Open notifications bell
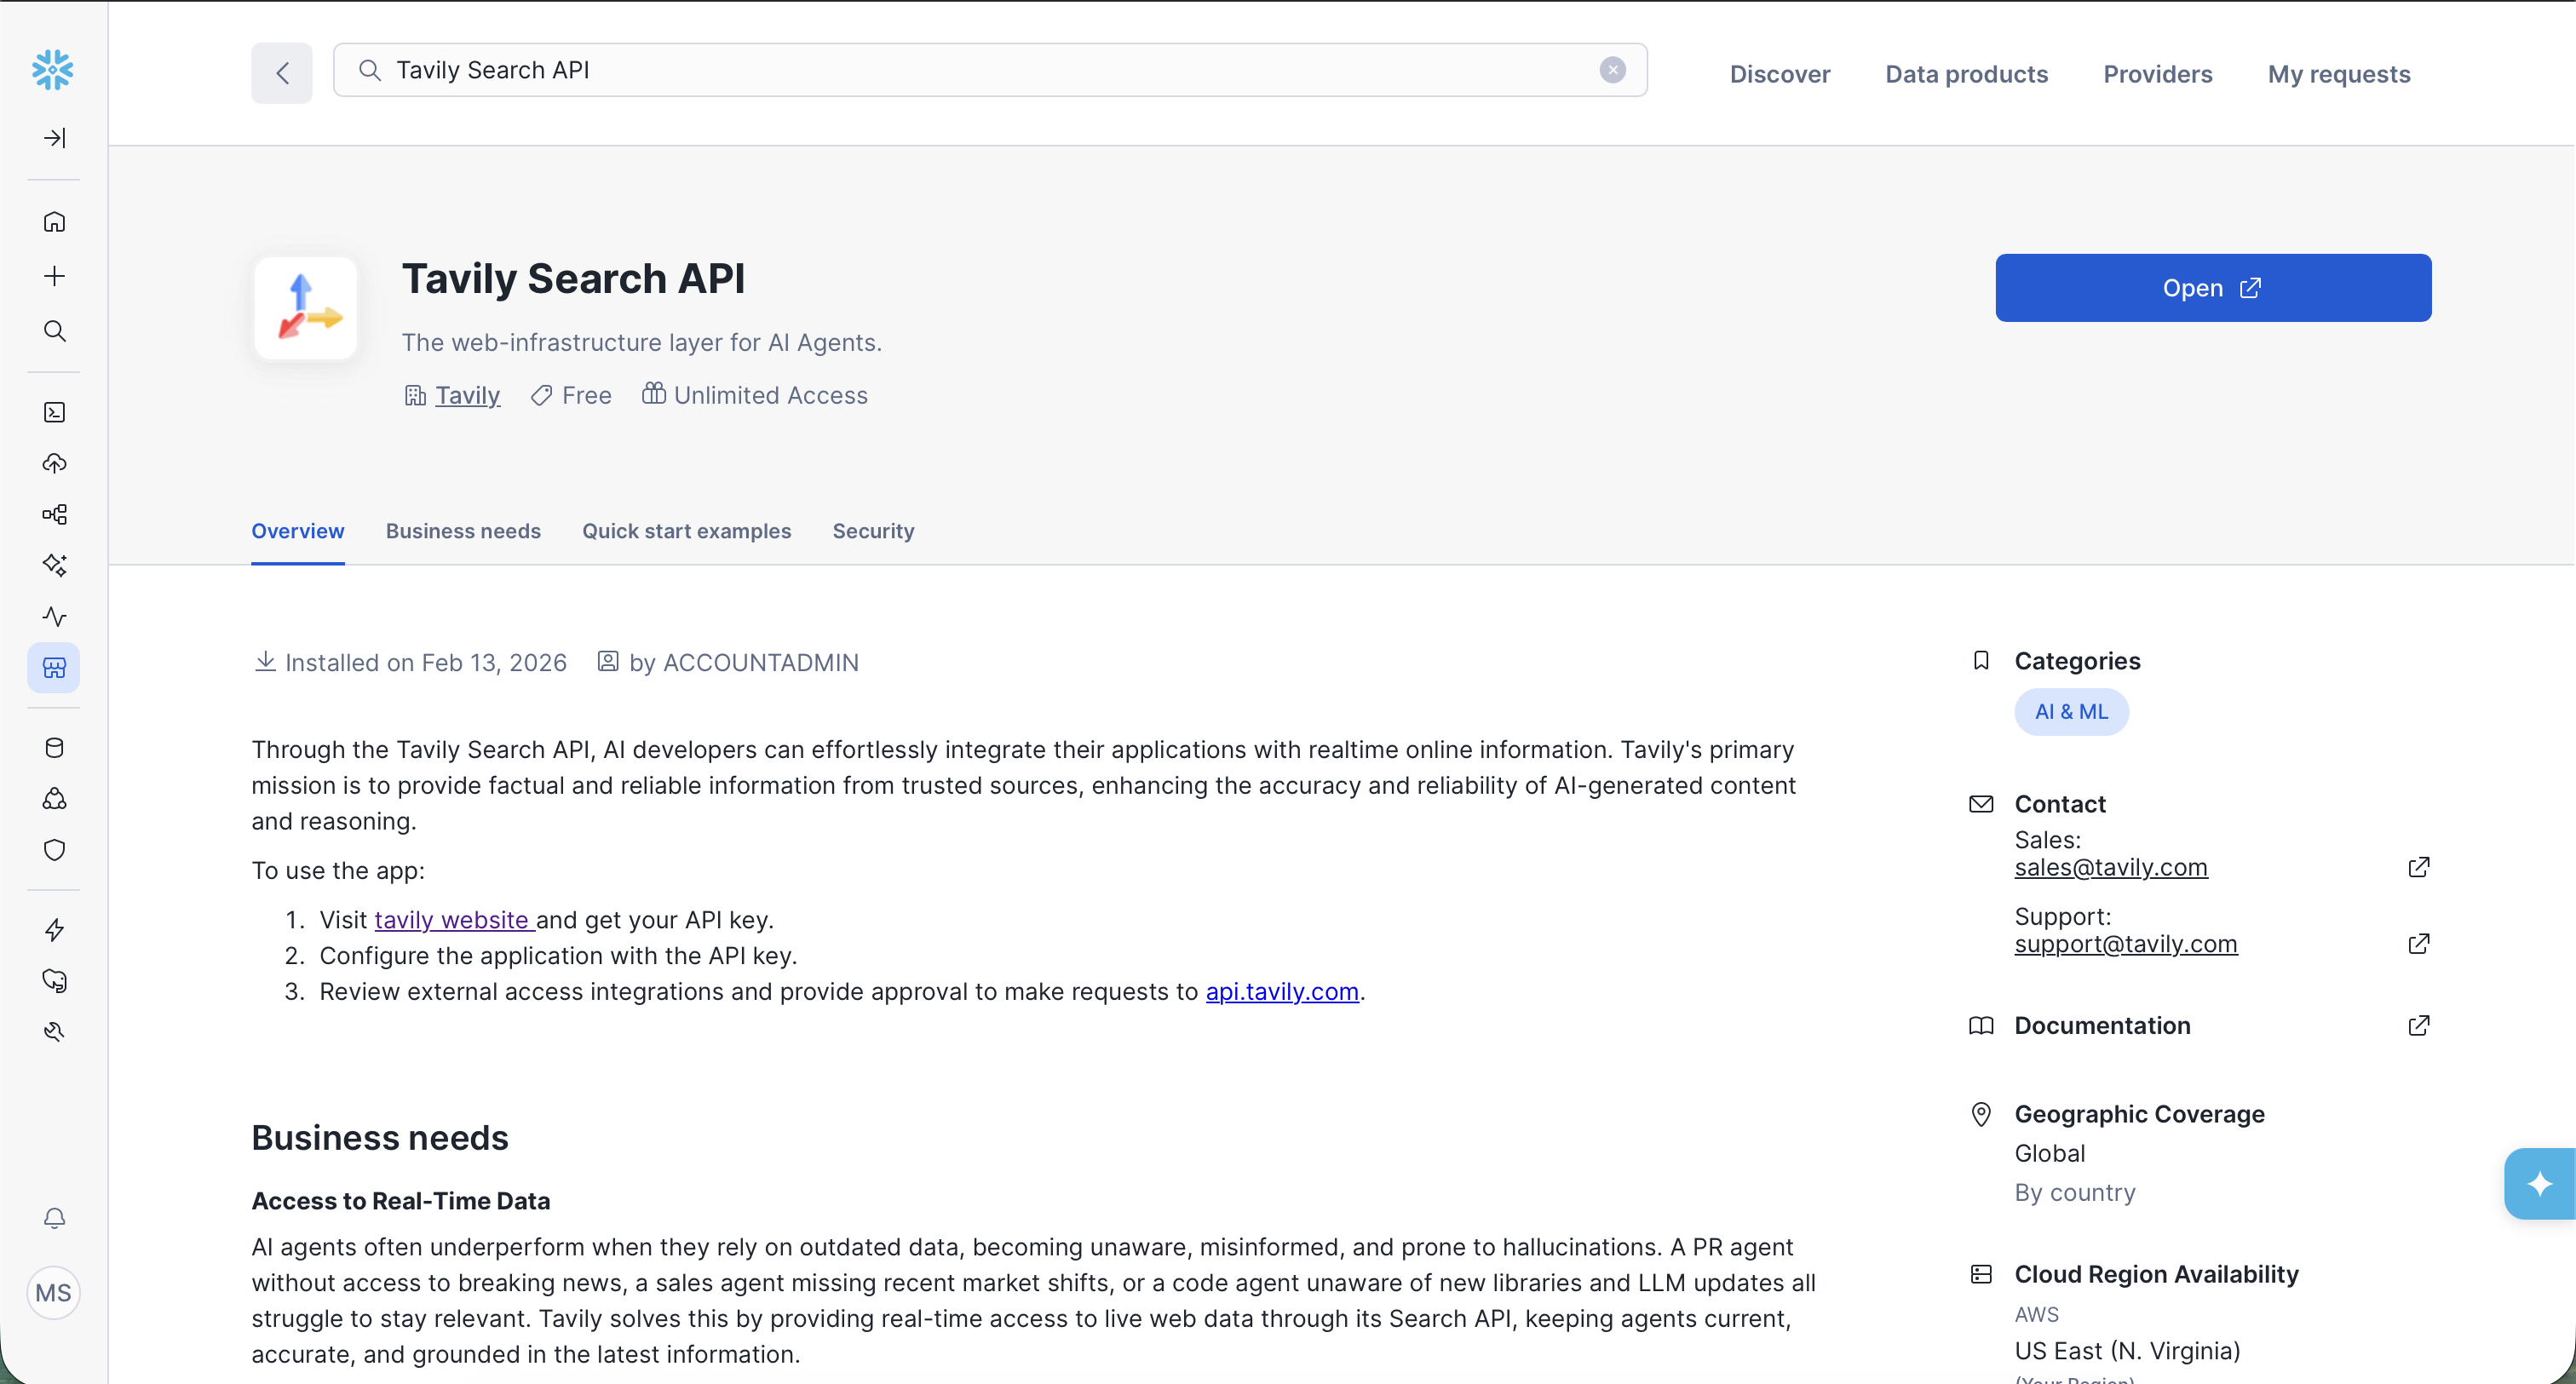The height and width of the screenshot is (1384, 2576). [54, 1217]
